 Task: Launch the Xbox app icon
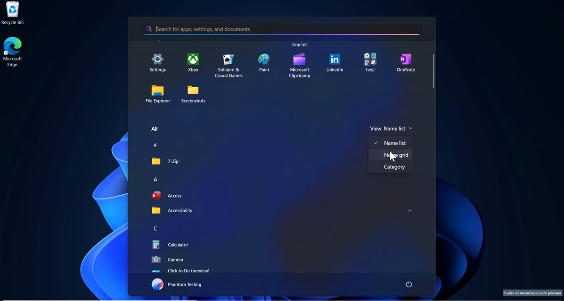[x=193, y=59]
